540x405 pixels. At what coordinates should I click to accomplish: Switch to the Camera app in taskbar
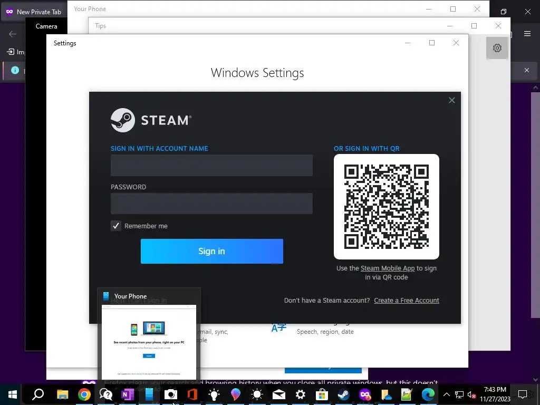tap(170, 394)
